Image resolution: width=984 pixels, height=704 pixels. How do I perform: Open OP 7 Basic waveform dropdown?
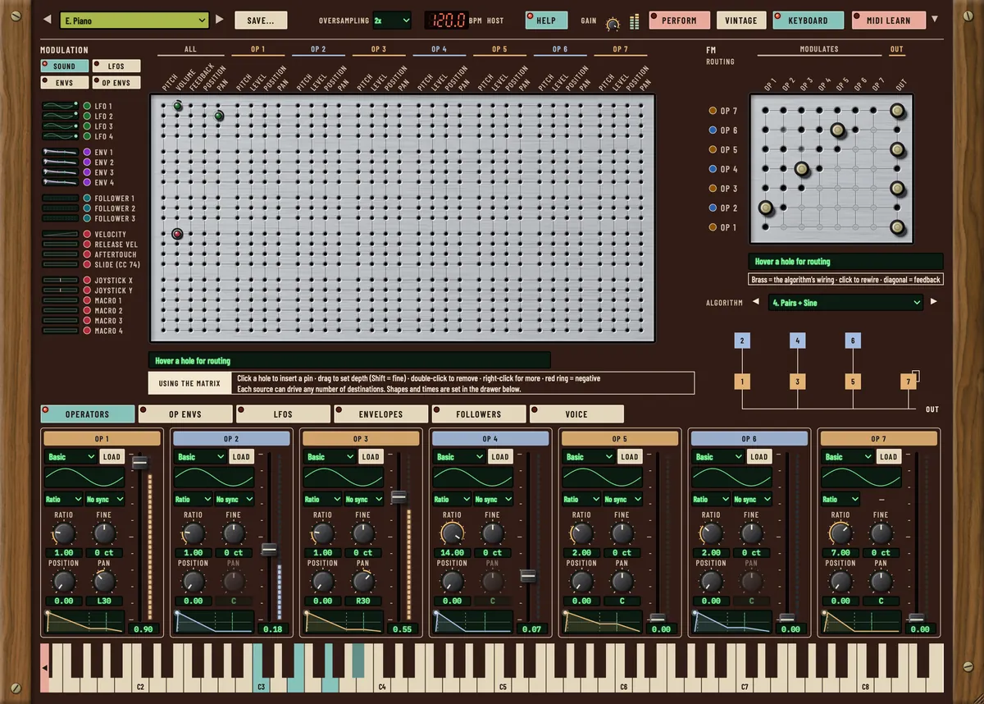point(847,457)
